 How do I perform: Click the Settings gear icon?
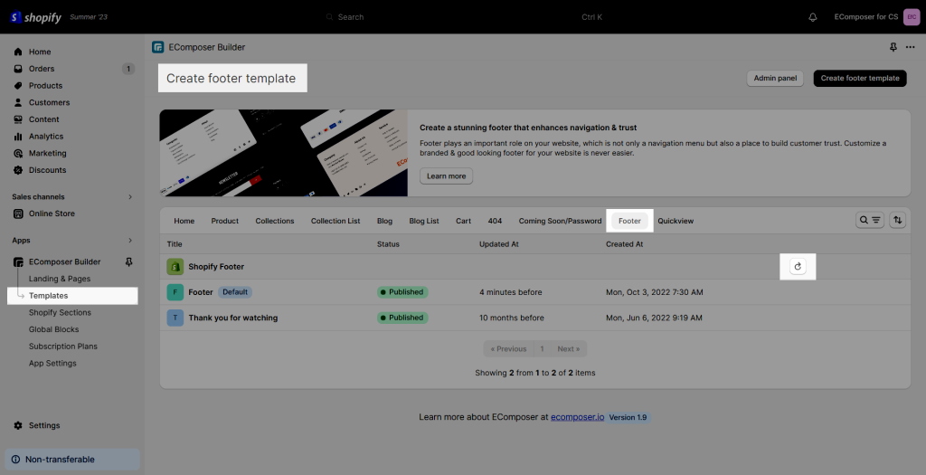pyautogui.click(x=18, y=425)
